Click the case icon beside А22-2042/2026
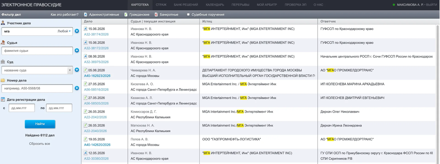The image size is (440, 164). pyautogui.click(x=85, y=112)
